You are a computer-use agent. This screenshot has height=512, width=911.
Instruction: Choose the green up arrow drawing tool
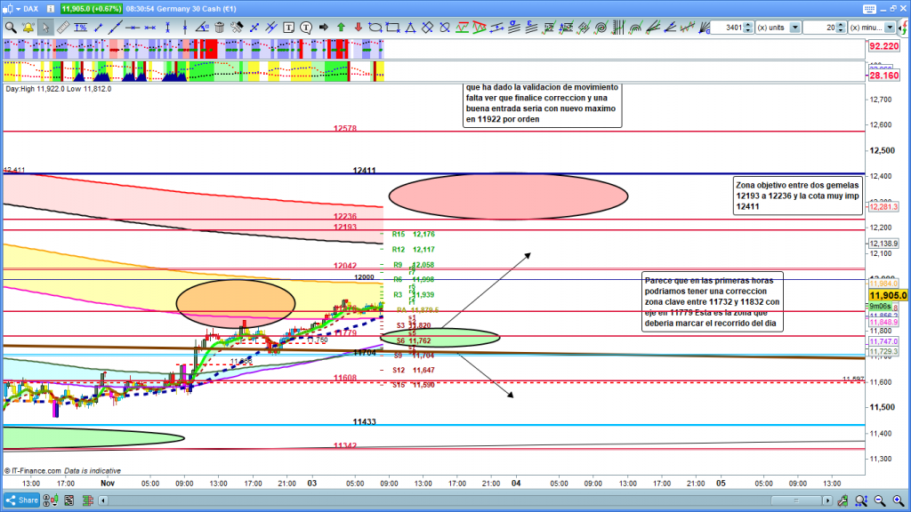340,28
